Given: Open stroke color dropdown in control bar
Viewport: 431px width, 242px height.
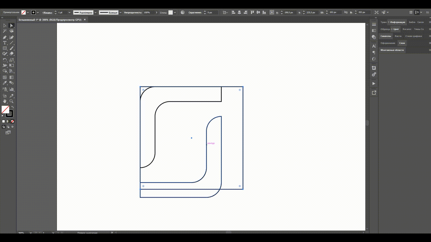Looking at the screenshot, I should 38,13.
